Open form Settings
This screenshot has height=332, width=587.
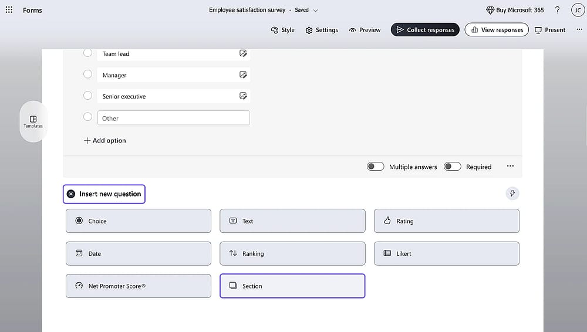point(322,30)
